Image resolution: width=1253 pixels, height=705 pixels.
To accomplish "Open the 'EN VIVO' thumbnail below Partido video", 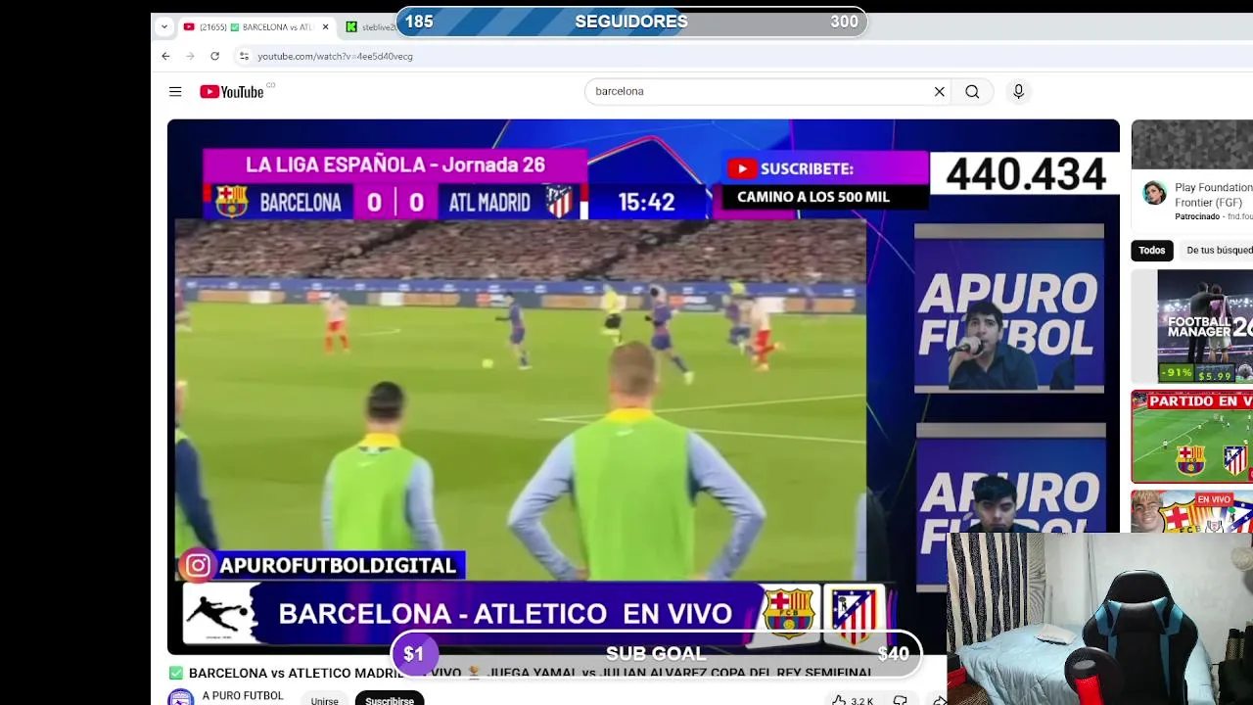I will tap(1192, 511).
